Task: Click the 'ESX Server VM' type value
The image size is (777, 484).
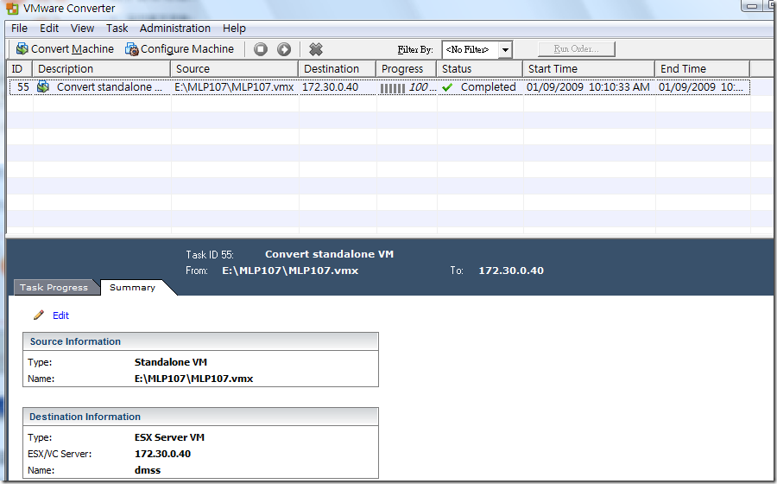Action: tap(169, 437)
